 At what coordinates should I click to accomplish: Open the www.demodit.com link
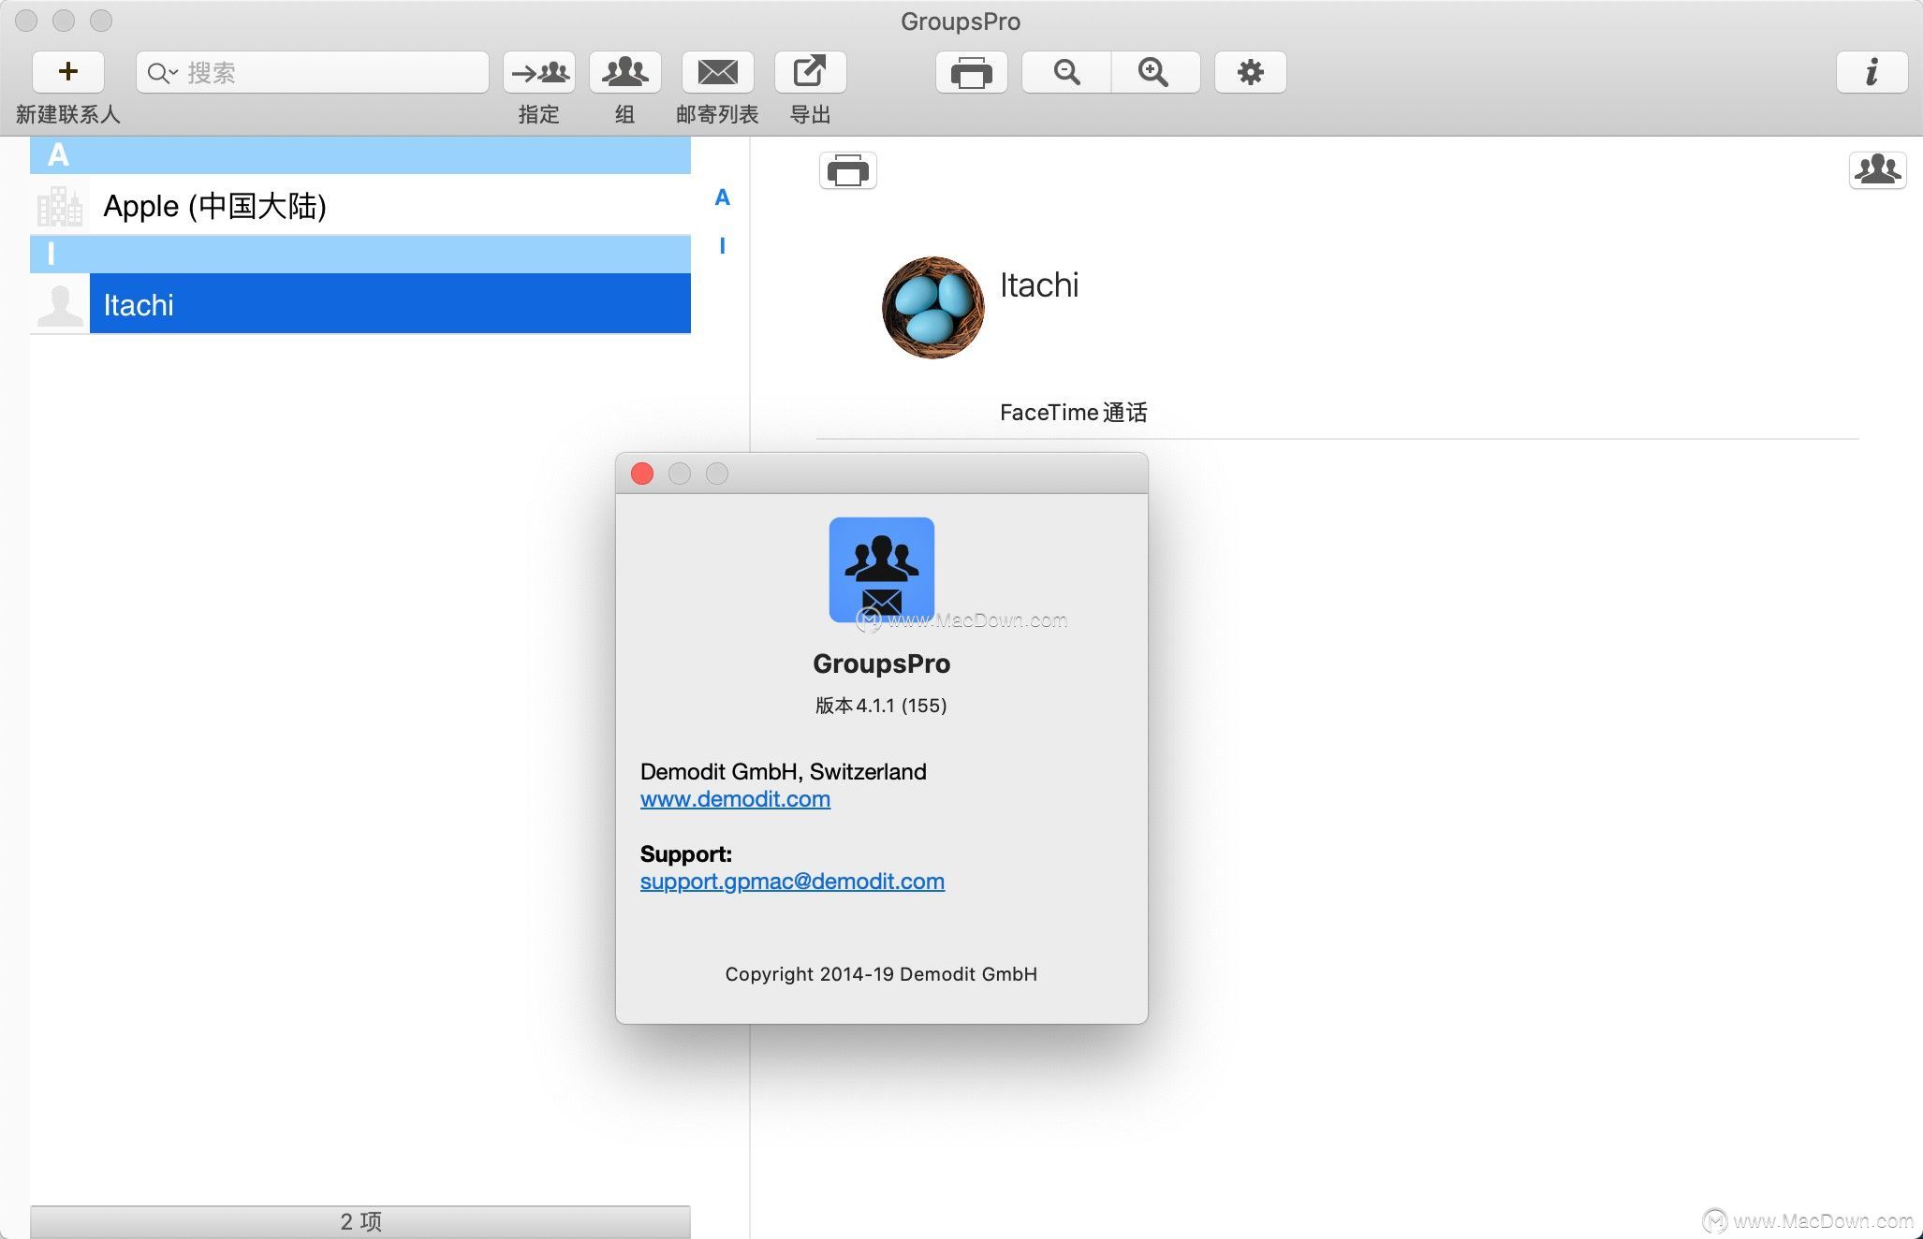pyautogui.click(x=735, y=799)
